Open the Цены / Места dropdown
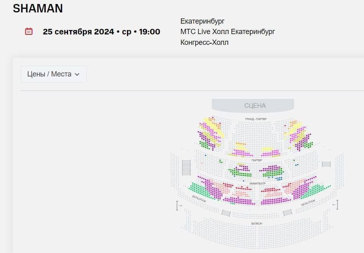The image size is (364, 253). tap(54, 74)
